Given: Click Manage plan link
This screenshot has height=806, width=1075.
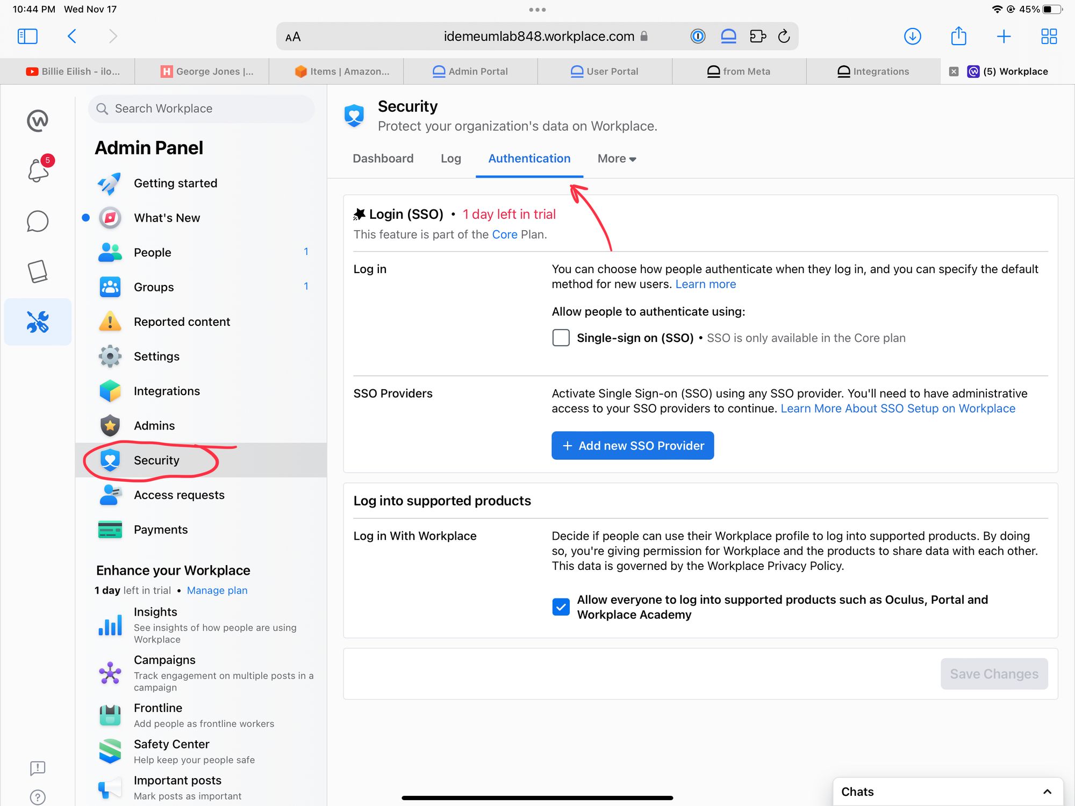Looking at the screenshot, I should [217, 590].
